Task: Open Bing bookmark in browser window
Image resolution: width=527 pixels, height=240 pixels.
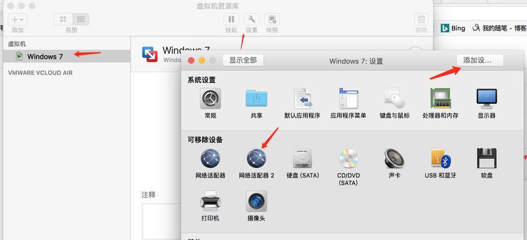Action: 452,28
